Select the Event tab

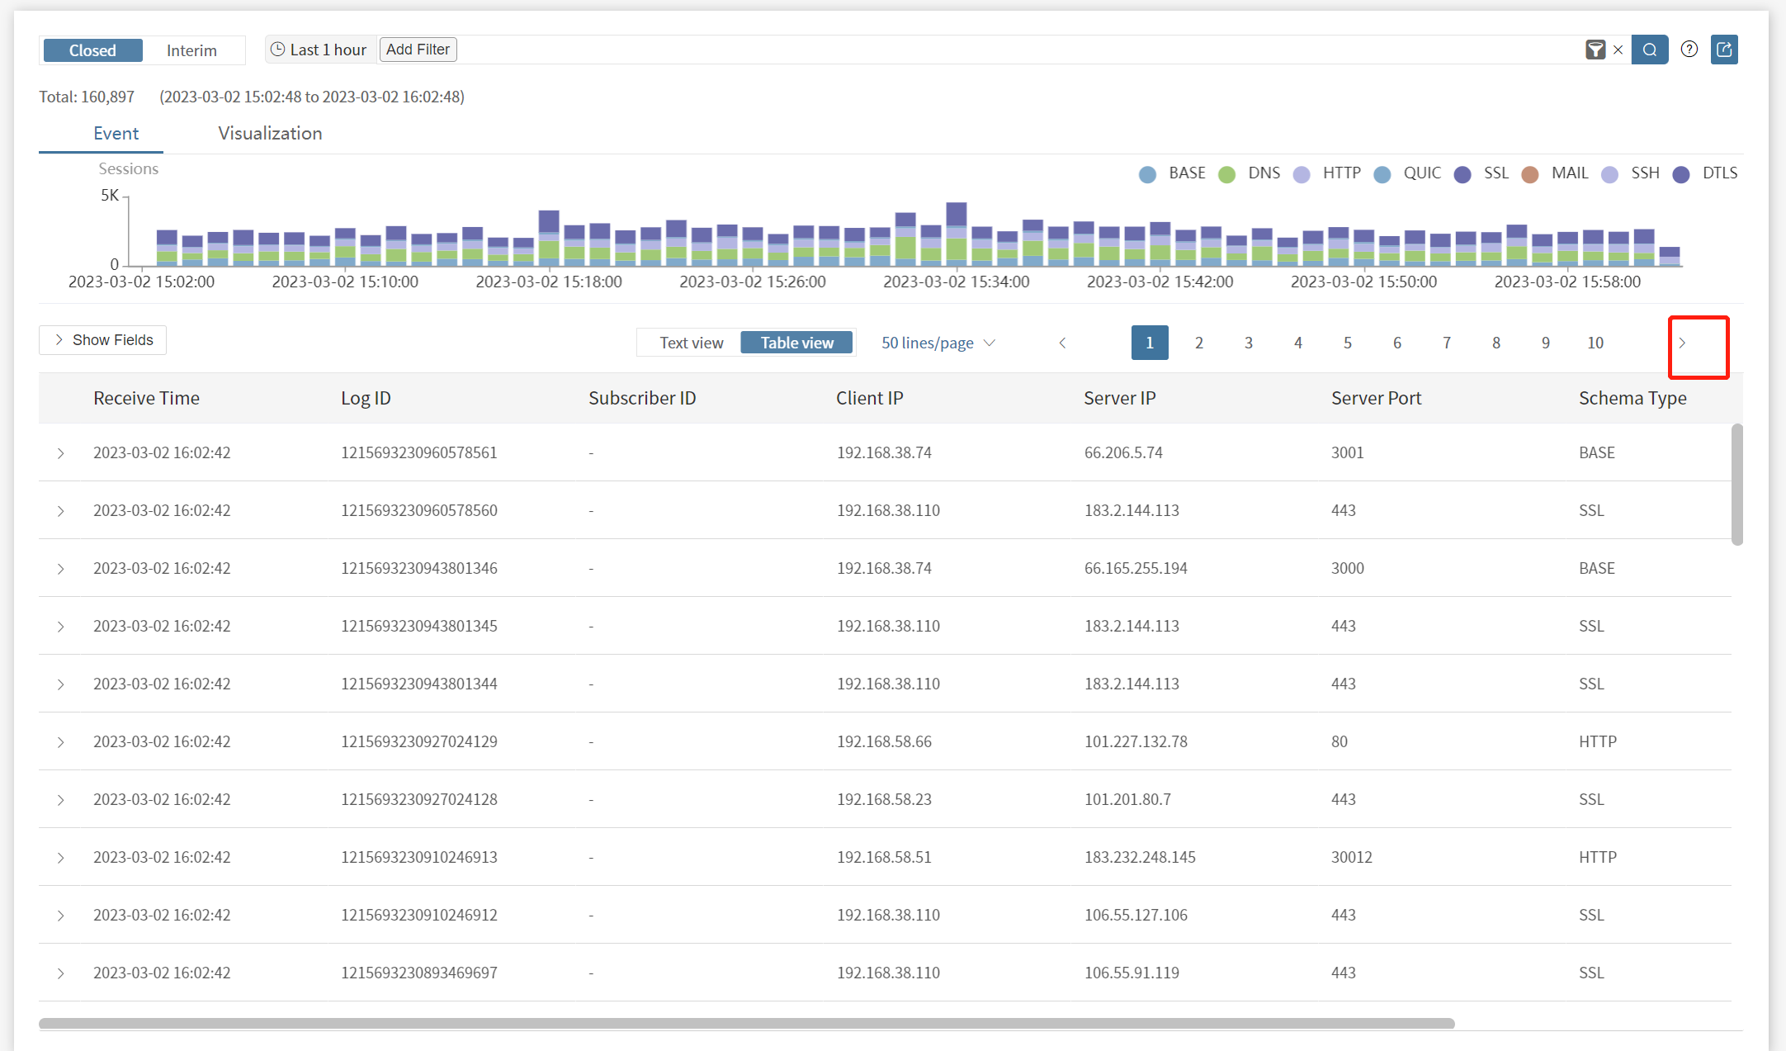tap(116, 133)
